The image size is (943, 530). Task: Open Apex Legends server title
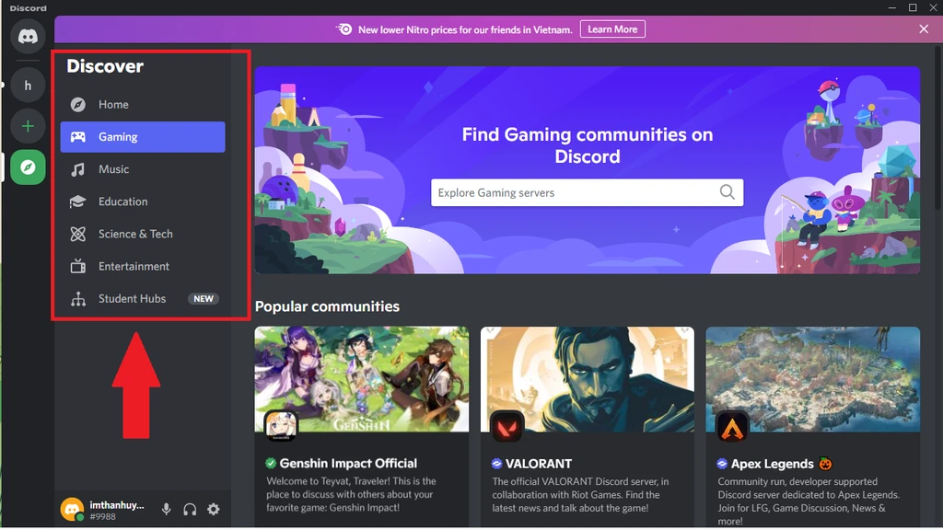click(x=773, y=464)
